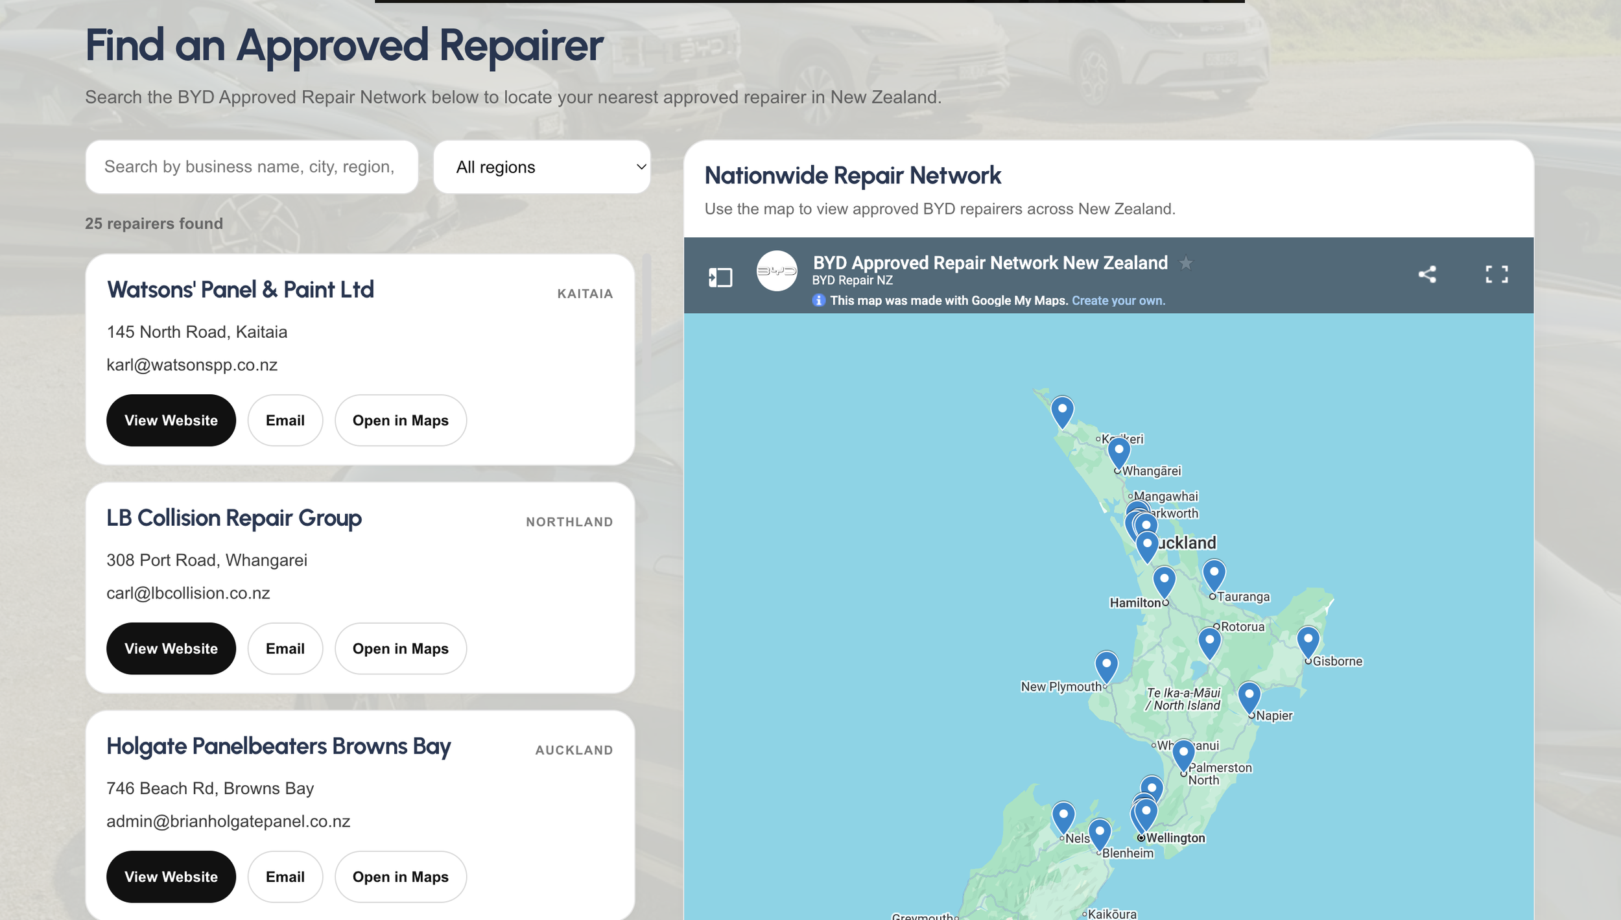This screenshot has width=1621, height=920.
Task: Select the map pin near Rotorua
Action: (x=1209, y=643)
